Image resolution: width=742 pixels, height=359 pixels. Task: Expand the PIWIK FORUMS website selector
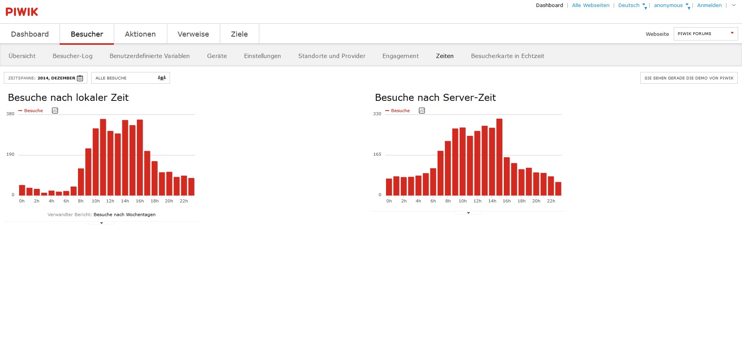(x=706, y=34)
